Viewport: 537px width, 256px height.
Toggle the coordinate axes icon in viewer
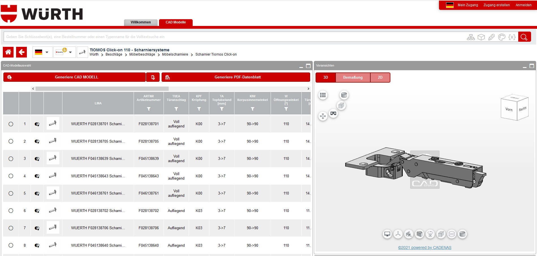398,234
